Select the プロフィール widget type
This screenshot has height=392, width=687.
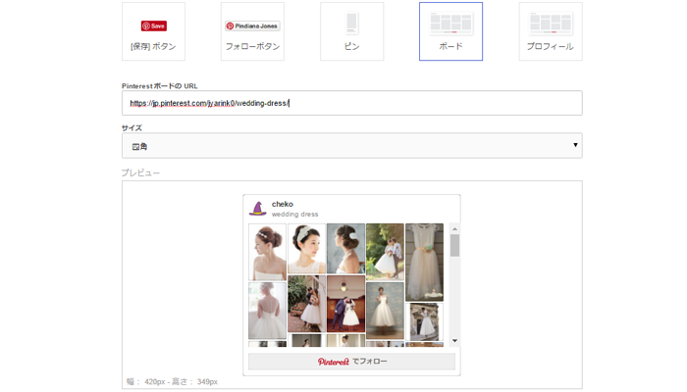pyautogui.click(x=551, y=31)
